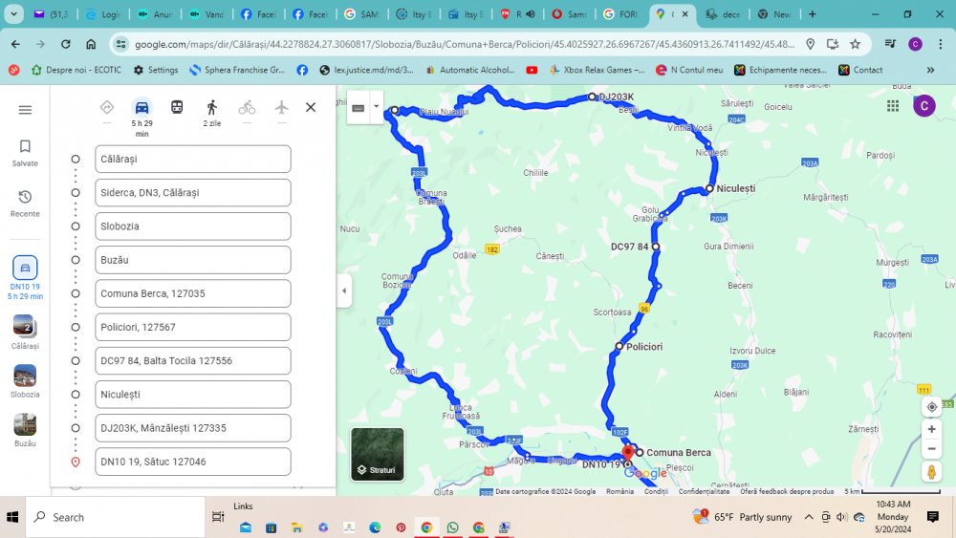Open the keyboard input tools dropdown arrow

coord(378,107)
